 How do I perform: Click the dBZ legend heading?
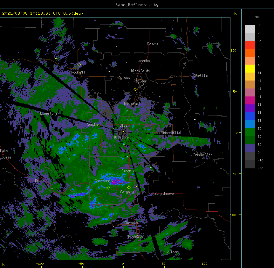click(x=257, y=17)
